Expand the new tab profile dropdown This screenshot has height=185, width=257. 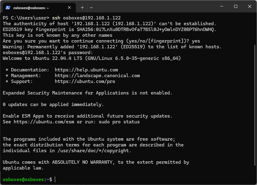91,7
